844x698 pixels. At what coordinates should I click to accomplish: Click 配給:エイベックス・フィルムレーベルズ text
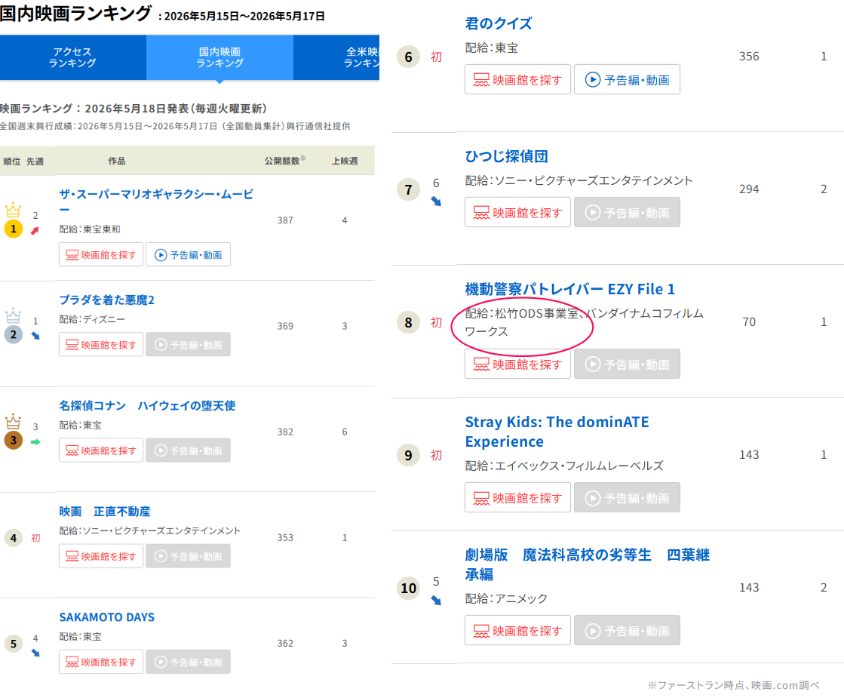coord(564,466)
